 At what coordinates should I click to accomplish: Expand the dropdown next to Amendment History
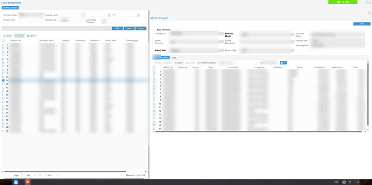click(x=258, y=63)
